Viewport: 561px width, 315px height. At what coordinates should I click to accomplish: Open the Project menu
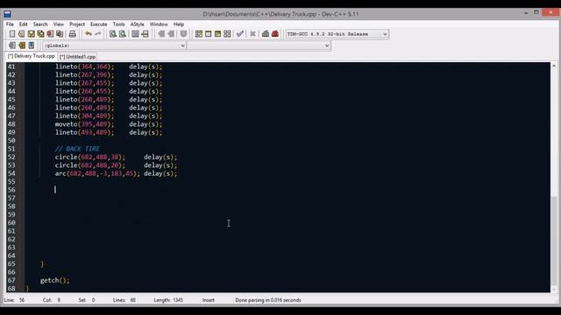pyautogui.click(x=77, y=24)
